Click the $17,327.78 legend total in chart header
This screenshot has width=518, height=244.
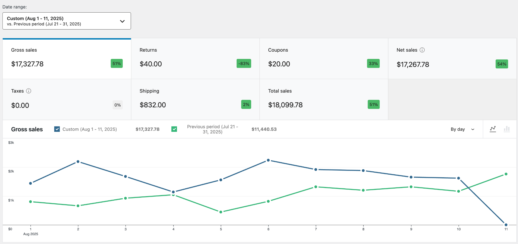(x=148, y=129)
